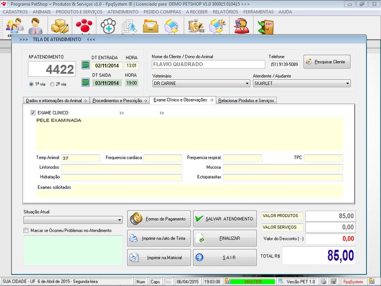Click the SALVAR ATENDIMENTO button
381x286 pixels.
pyautogui.click(x=224, y=219)
